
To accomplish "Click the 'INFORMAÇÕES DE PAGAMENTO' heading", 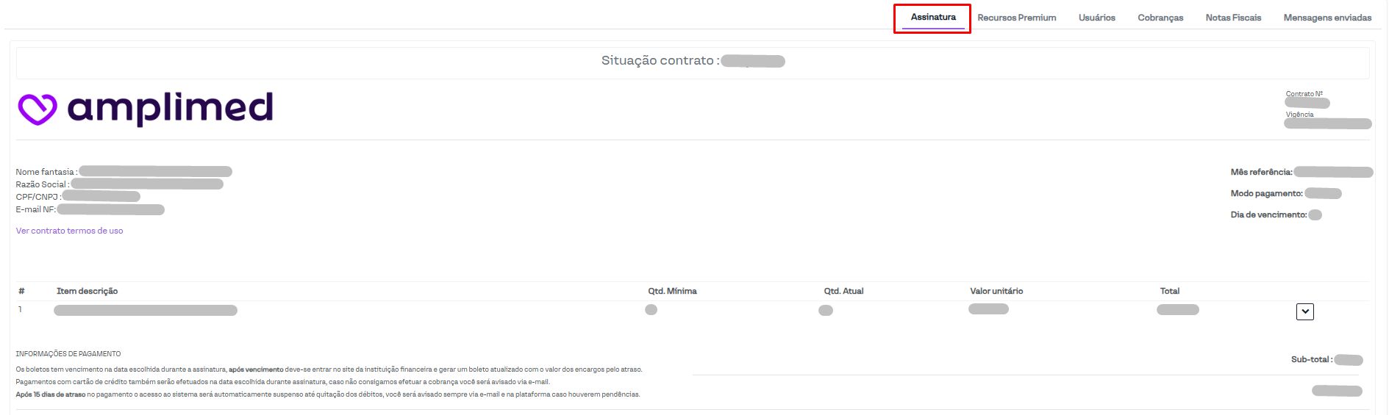I will click(68, 354).
